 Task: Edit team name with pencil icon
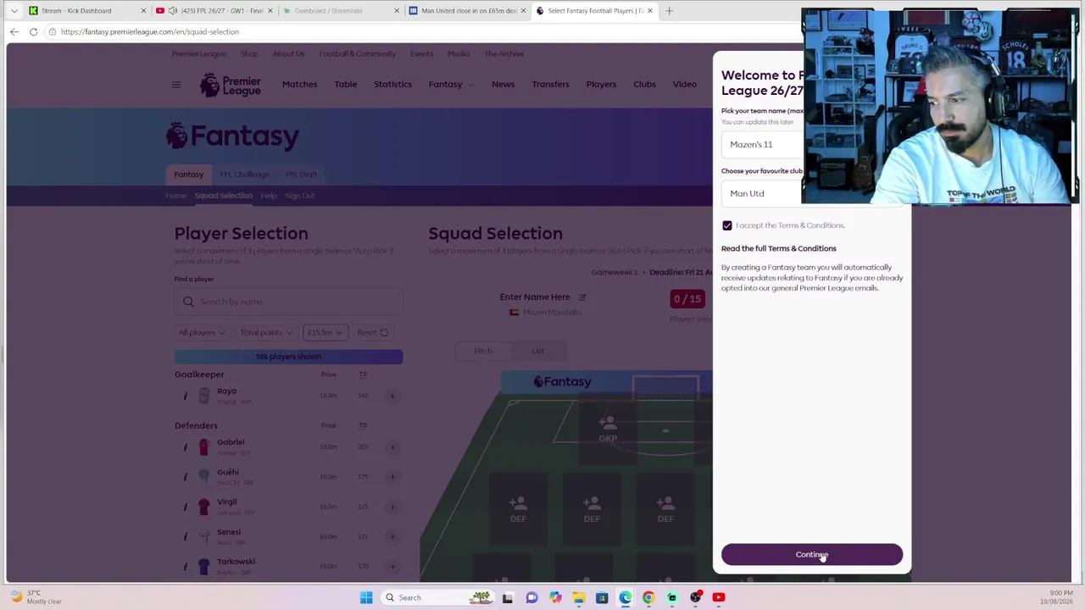point(582,297)
